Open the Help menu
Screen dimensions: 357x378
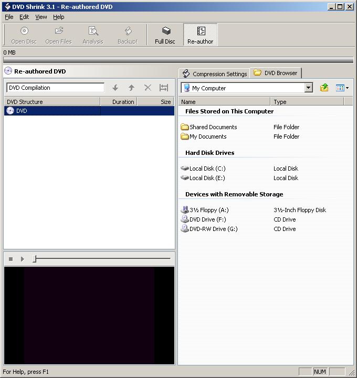click(x=59, y=17)
